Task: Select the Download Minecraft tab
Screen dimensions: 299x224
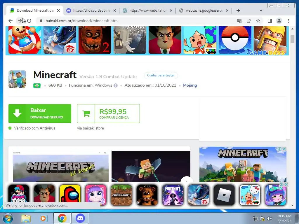Action: coord(35,10)
